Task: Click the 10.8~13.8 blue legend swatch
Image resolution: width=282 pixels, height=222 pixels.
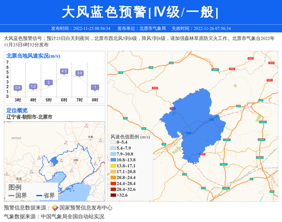Action: [x=113, y=161]
